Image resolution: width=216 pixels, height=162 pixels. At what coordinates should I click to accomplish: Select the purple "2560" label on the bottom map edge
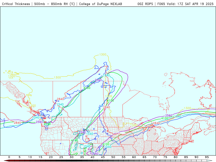(x=95, y=154)
